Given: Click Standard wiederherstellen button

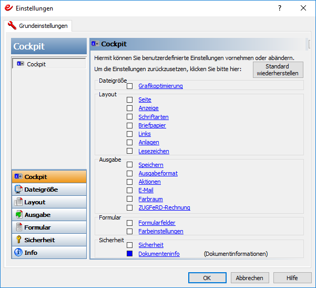Looking at the screenshot, I should pos(278,69).
